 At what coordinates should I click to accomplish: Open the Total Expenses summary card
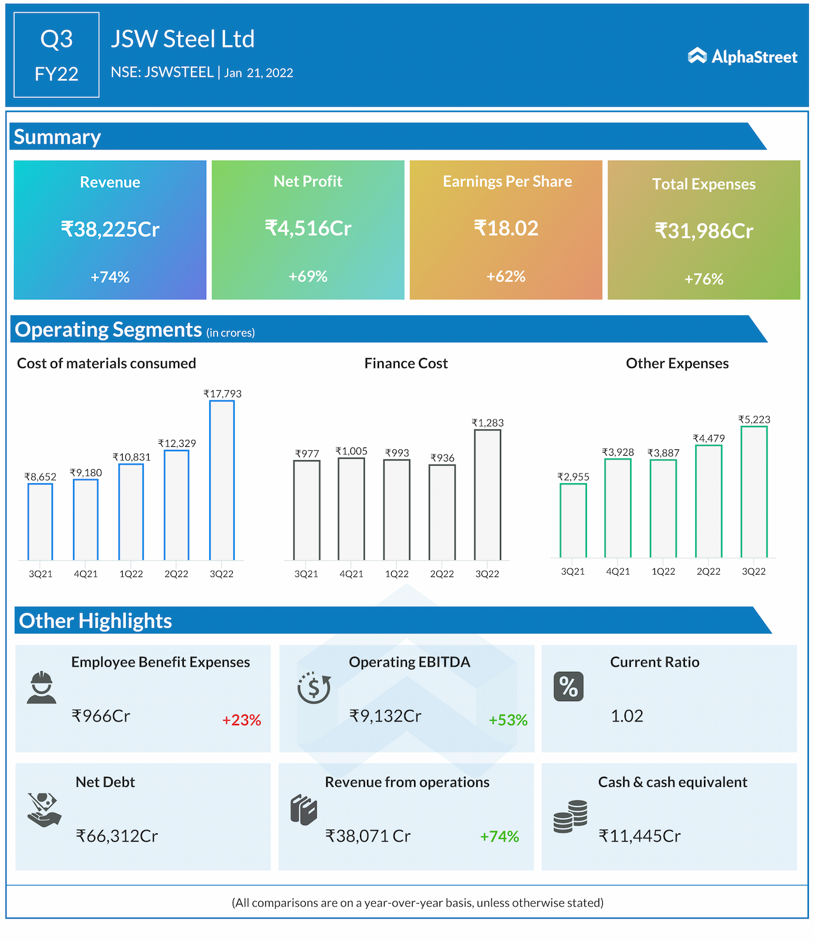point(703,229)
